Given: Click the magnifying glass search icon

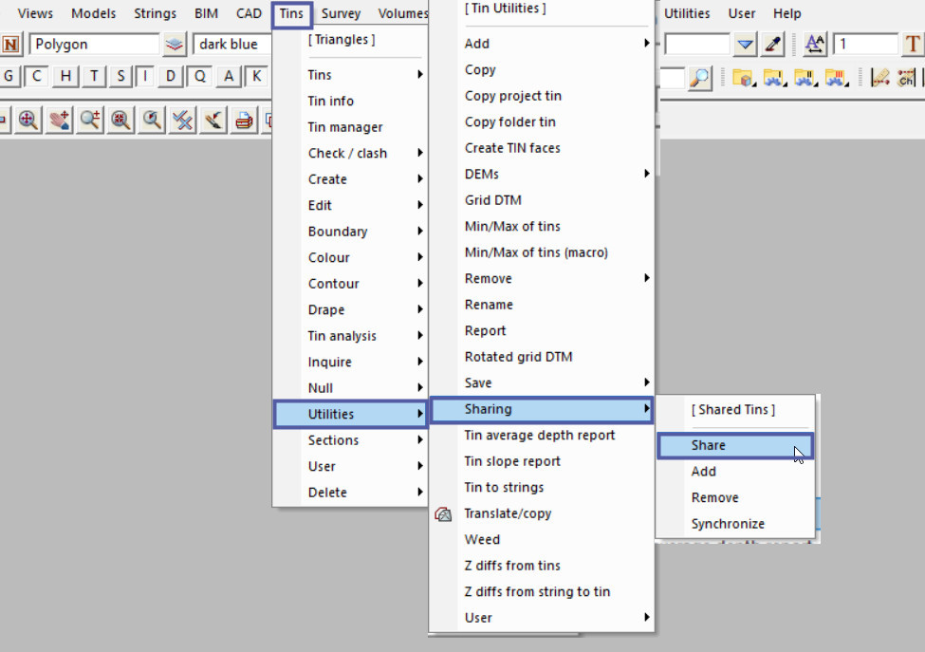Looking at the screenshot, I should 699,78.
